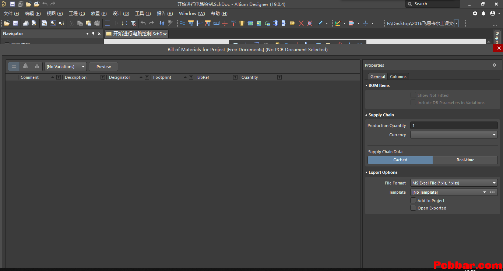Browse templates with the ellipsis button

(x=492, y=192)
